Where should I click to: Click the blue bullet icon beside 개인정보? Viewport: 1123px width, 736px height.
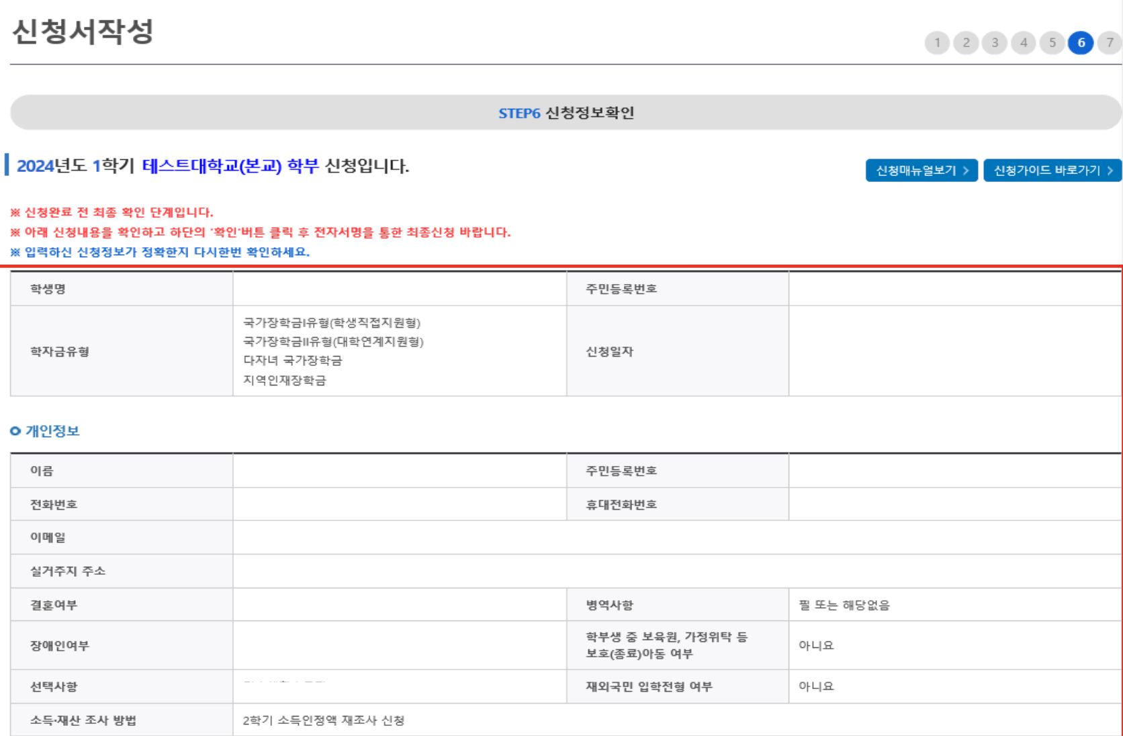(x=14, y=430)
